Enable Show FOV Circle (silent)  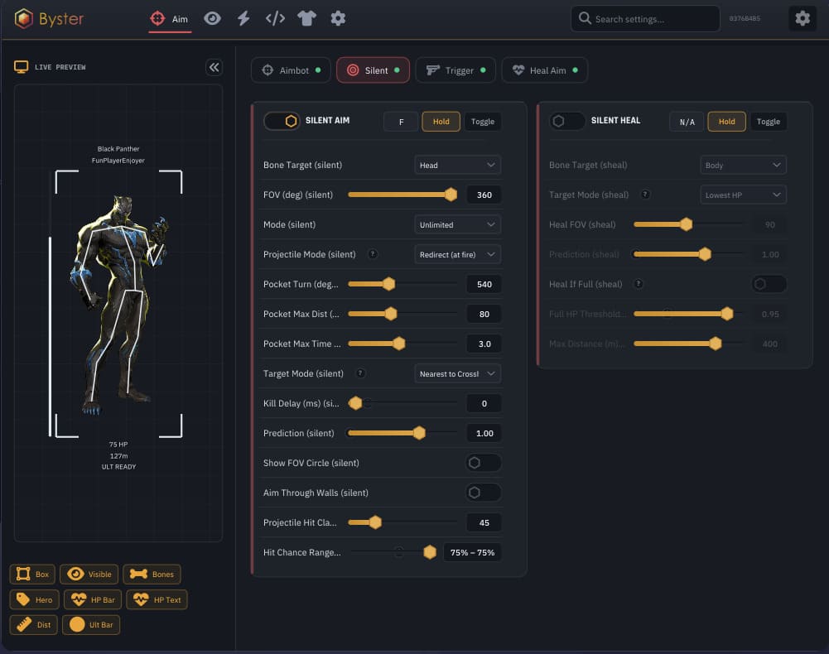pos(483,463)
